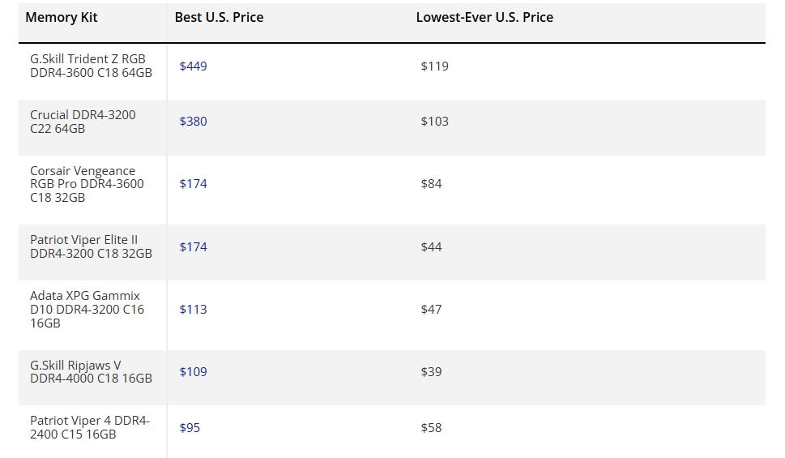Click the Corsair Vengeance RGB Pro kit name
This screenshot has height=458, width=785.
point(87,184)
